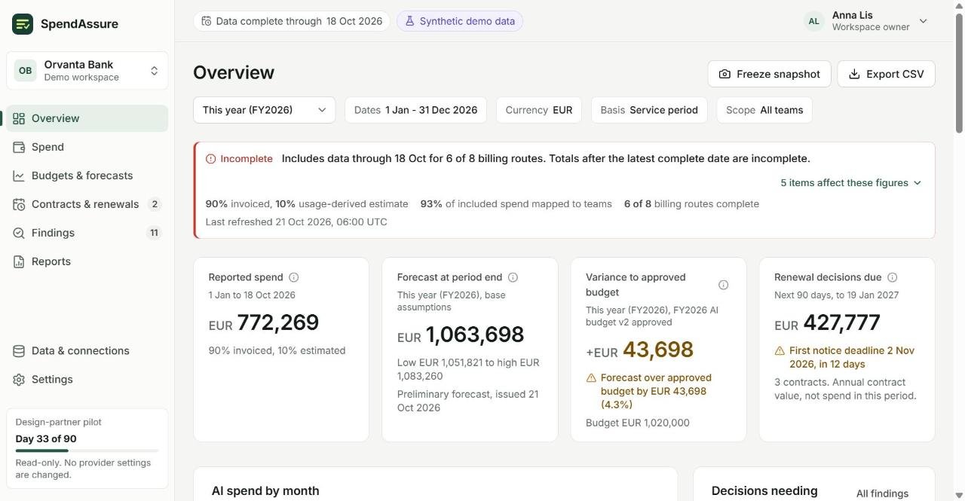This screenshot has width=965, height=501.
Task: Open info icon next to Forecast at period end
Action: (513, 277)
